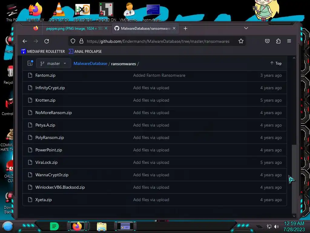Open the purple window app in taskbar
310x233 pixels.
coord(125,226)
